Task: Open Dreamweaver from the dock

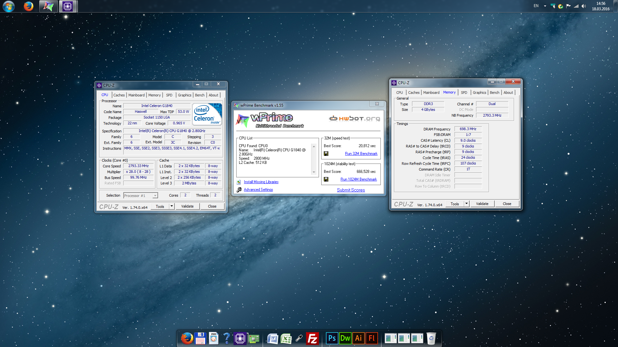Action: (x=345, y=338)
